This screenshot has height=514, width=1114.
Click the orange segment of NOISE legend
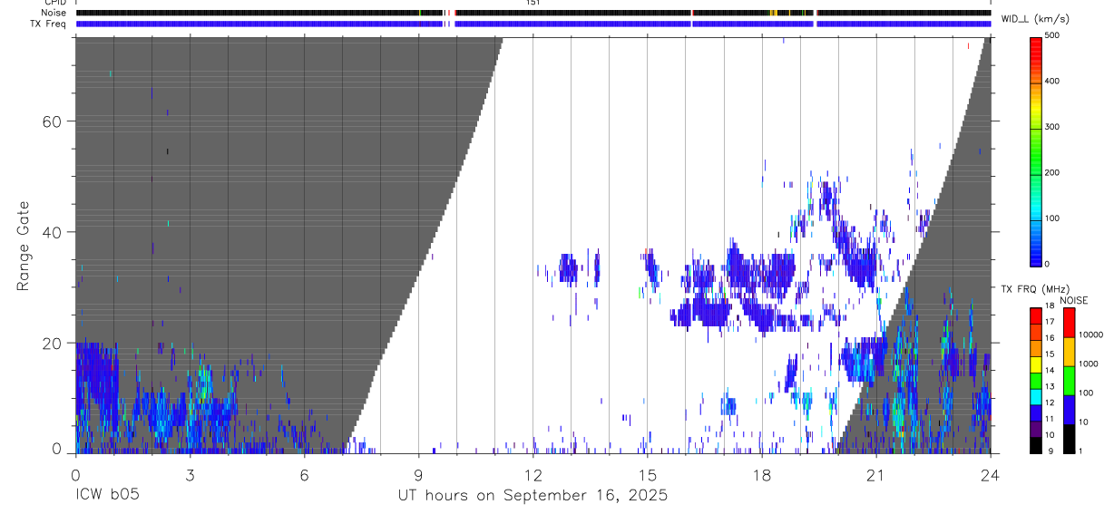(x=1069, y=352)
